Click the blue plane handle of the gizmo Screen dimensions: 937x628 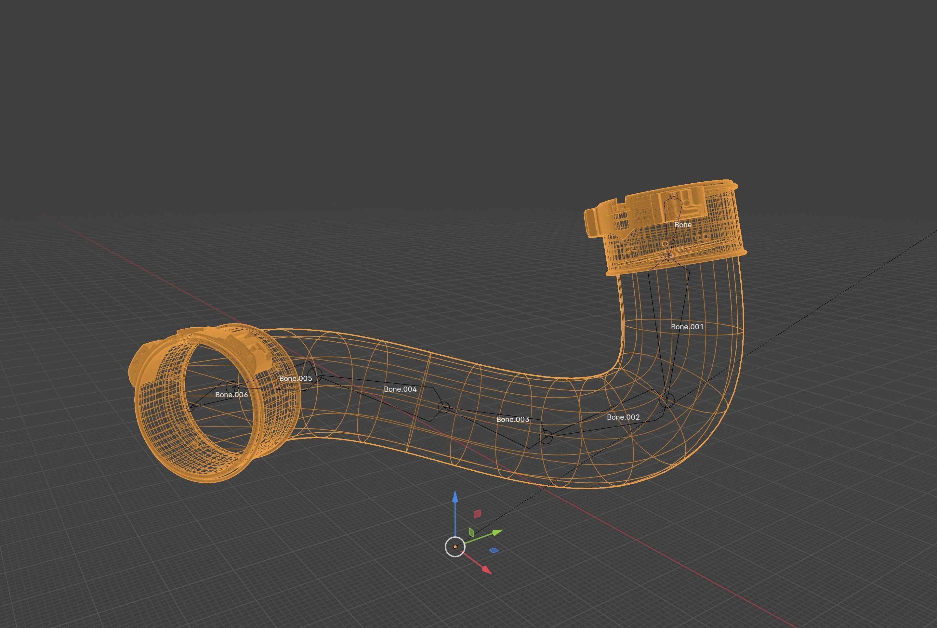click(494, 551)
